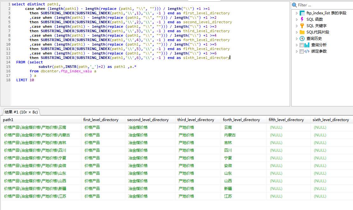Click the 查询分析 bar chart icon

[x=307, y=45]
